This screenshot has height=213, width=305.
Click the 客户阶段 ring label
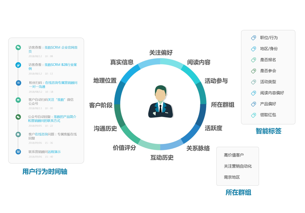(101, 105)
